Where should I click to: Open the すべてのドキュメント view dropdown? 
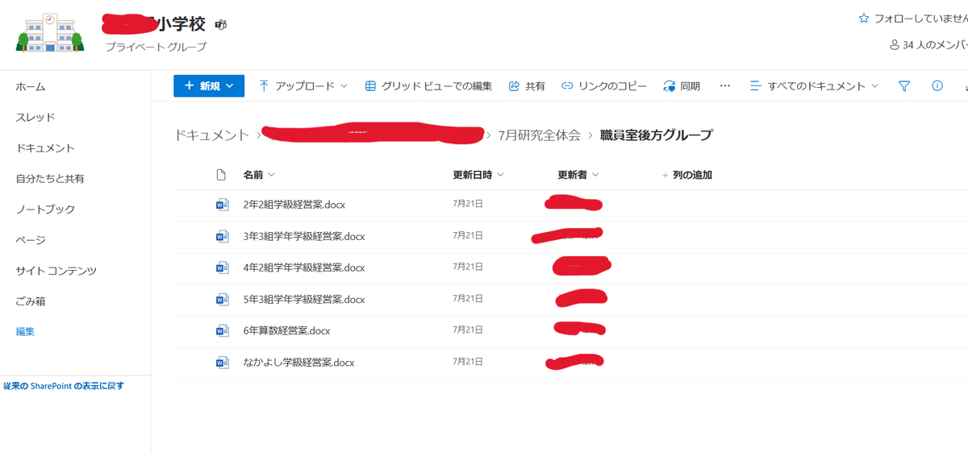coord(815,85)
